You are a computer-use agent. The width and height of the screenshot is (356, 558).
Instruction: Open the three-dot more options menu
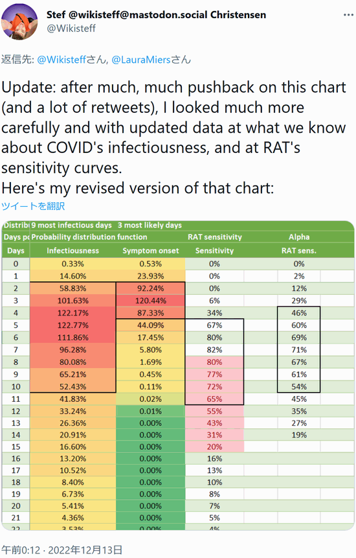point(348,15)
